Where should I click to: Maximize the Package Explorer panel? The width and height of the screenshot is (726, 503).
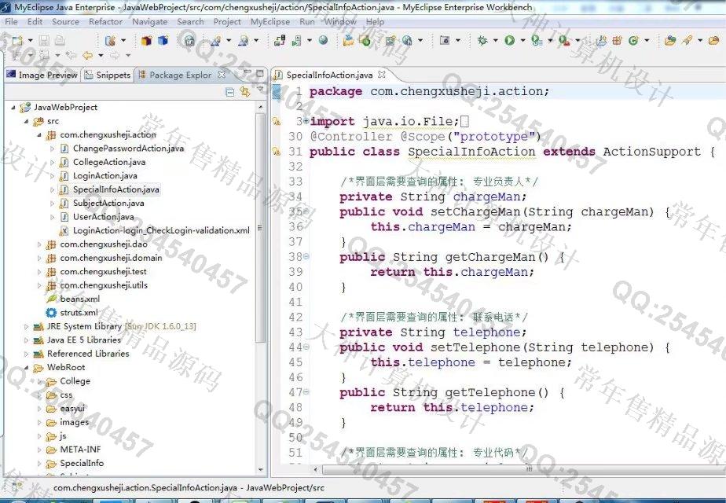tap(260, 73)
